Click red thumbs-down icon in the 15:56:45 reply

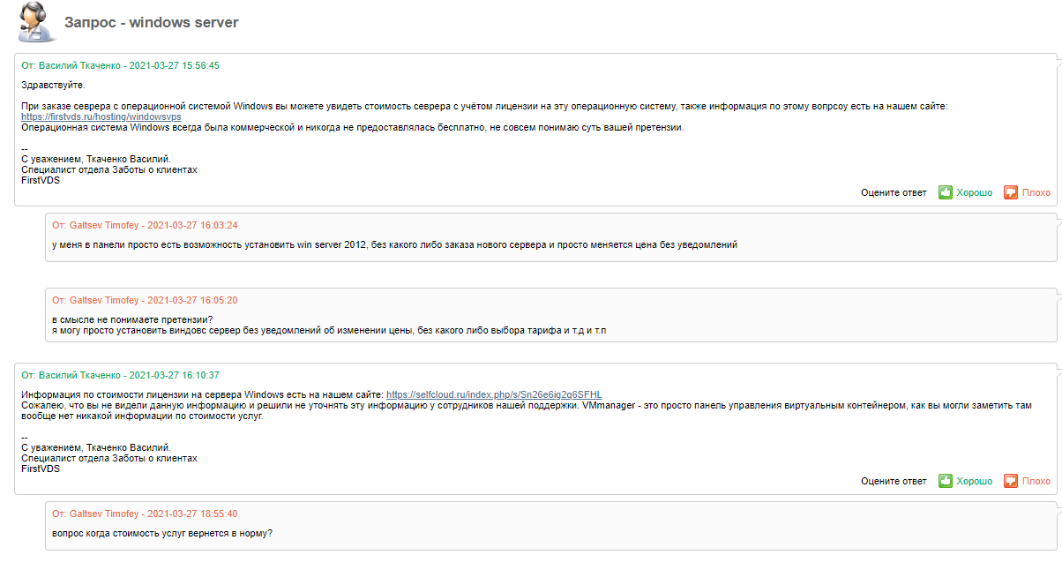coord(1011,192)
